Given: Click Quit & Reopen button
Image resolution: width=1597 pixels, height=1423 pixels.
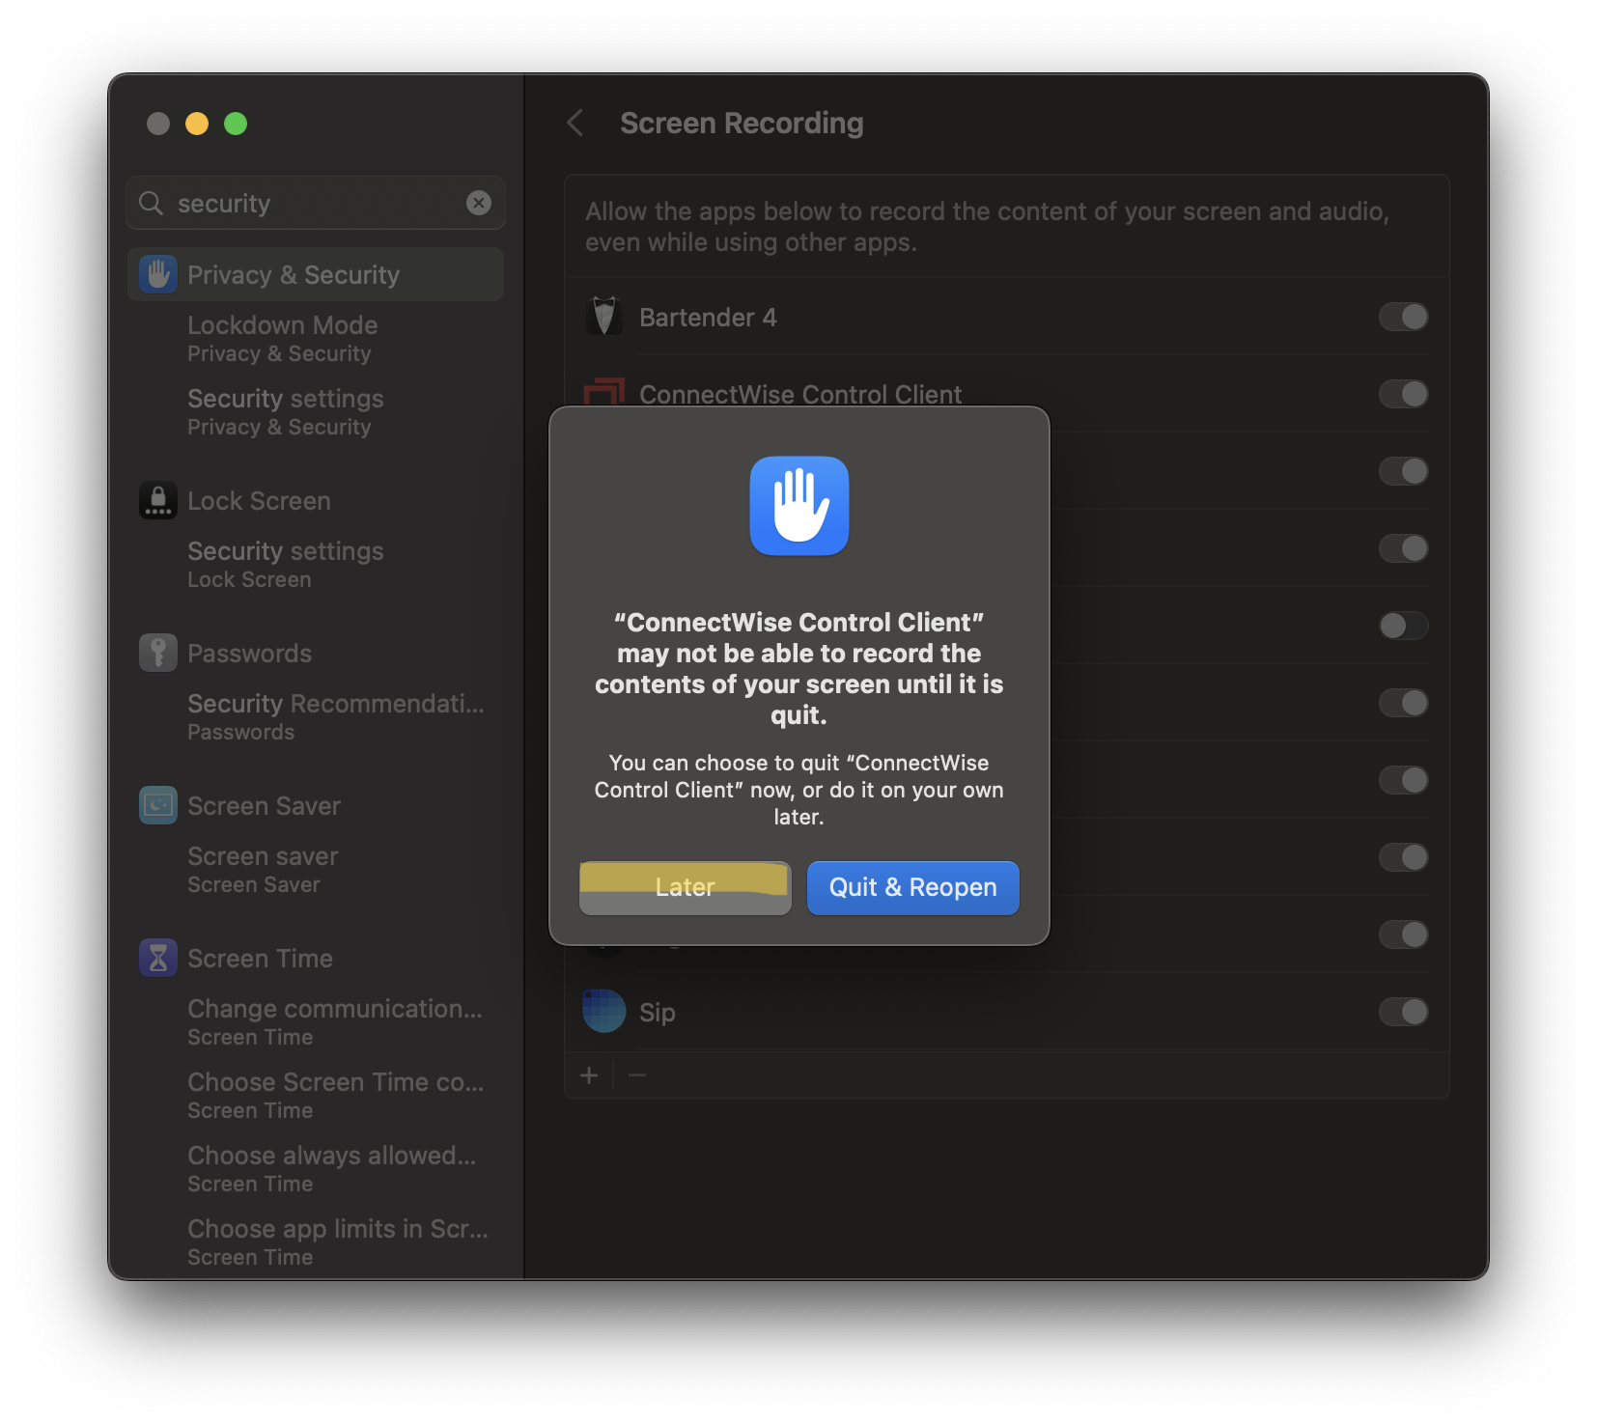Looking at the screenshot, I should coord(912,887).
